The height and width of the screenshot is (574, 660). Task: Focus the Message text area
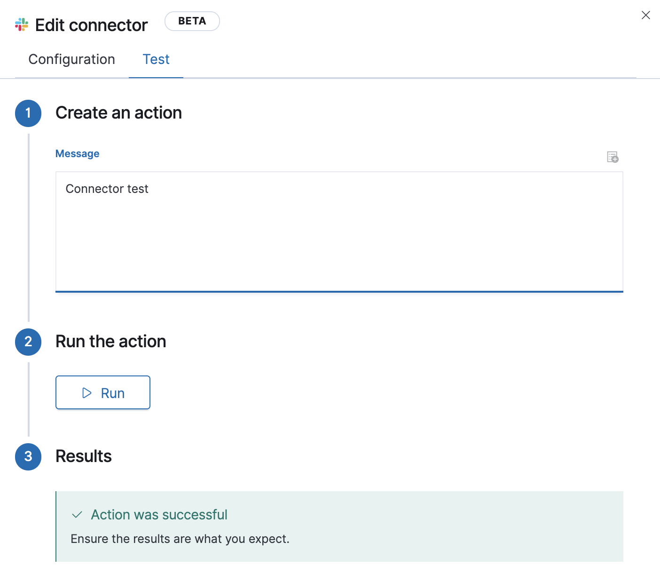(339, 231)
